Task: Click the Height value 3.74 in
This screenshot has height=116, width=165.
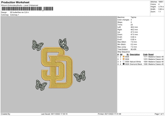Action: point(161,7)
